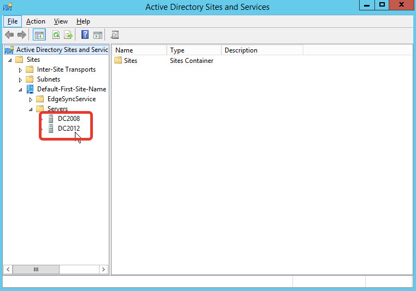The image size is (416, 291).
Task: Expand the Inter-Site Transports node
Action: click(20, 70)
